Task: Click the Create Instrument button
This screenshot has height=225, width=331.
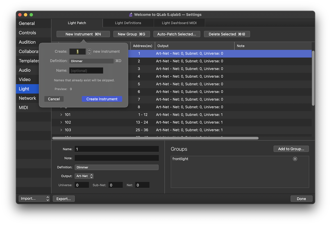Action: pos(102,99)
